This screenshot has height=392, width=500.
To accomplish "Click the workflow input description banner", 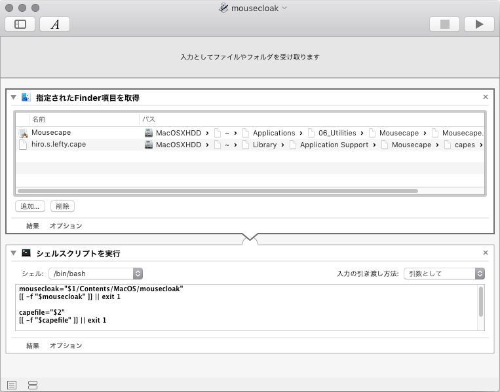I will 250,57.
